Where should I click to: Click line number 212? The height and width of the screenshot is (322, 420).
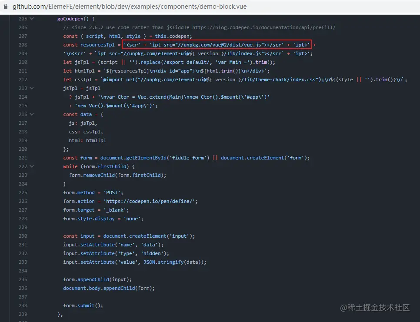pyautogui.click(x=23, y=80)
